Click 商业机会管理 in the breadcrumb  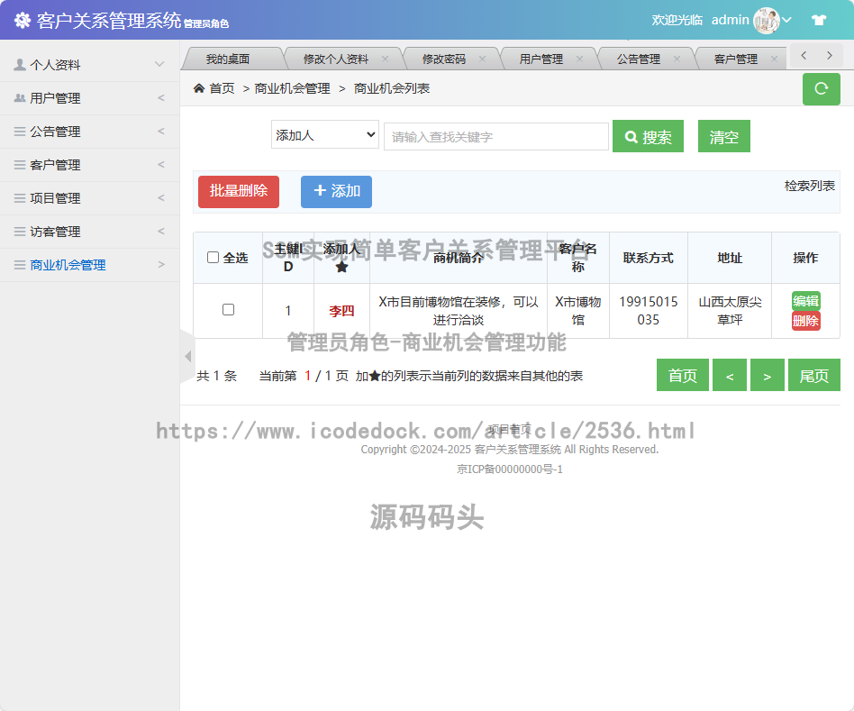(293, 88)
